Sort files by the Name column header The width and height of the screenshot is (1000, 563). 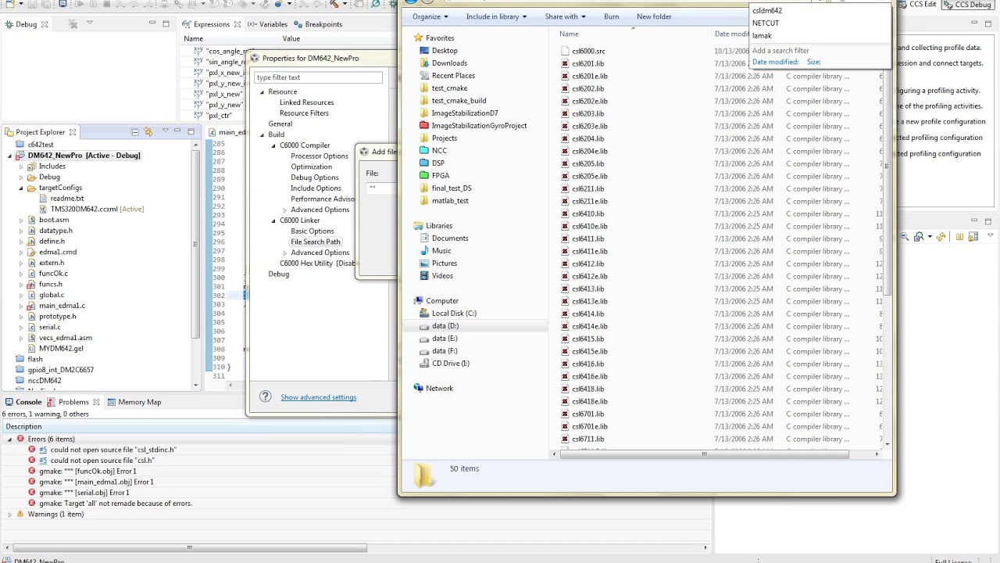(x=569, y=34)
